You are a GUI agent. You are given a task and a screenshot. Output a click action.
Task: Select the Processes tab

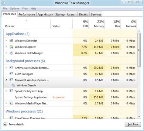coord(10,14)
